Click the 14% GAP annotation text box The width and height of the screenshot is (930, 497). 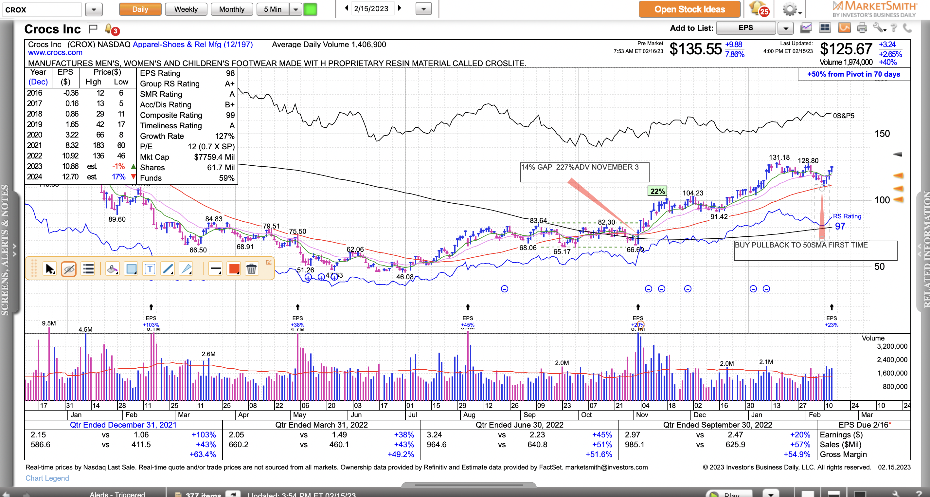[x=584, y=172]
